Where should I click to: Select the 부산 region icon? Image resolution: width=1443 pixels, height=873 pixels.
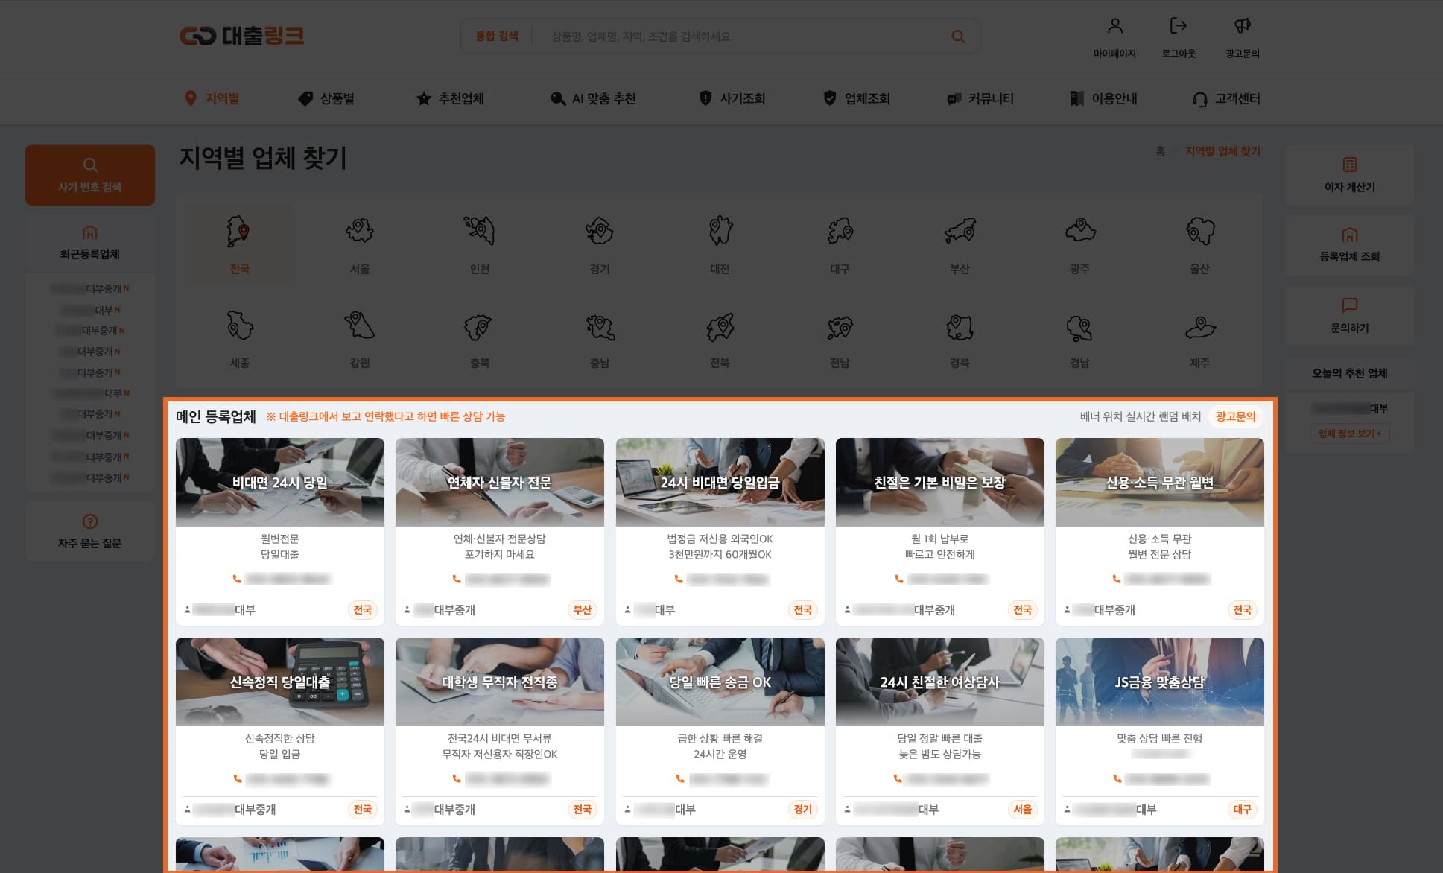click(960, 231)
